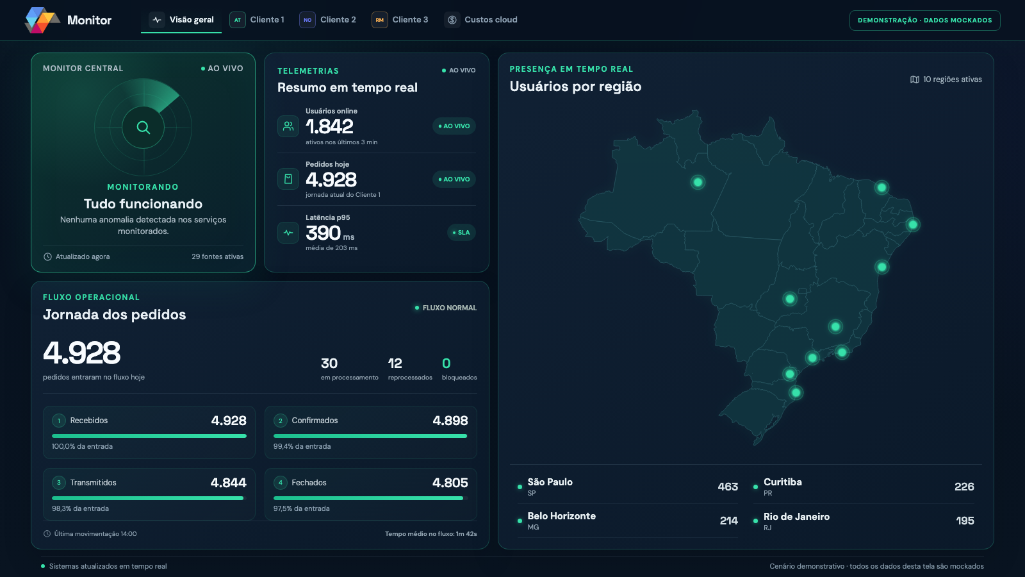Click the Transmitidos progress bar

(x=149, y=498)
